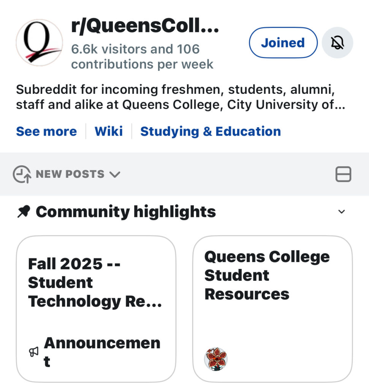Click the Joined membership button
The height and width of the screenshot is (389, 369).
[283, 43]
